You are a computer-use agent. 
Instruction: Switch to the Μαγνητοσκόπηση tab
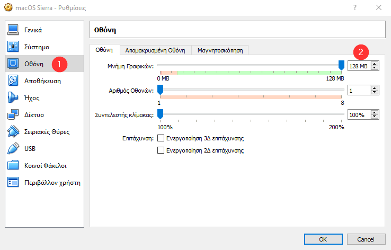pyautogui.click(x=220, y=50)
